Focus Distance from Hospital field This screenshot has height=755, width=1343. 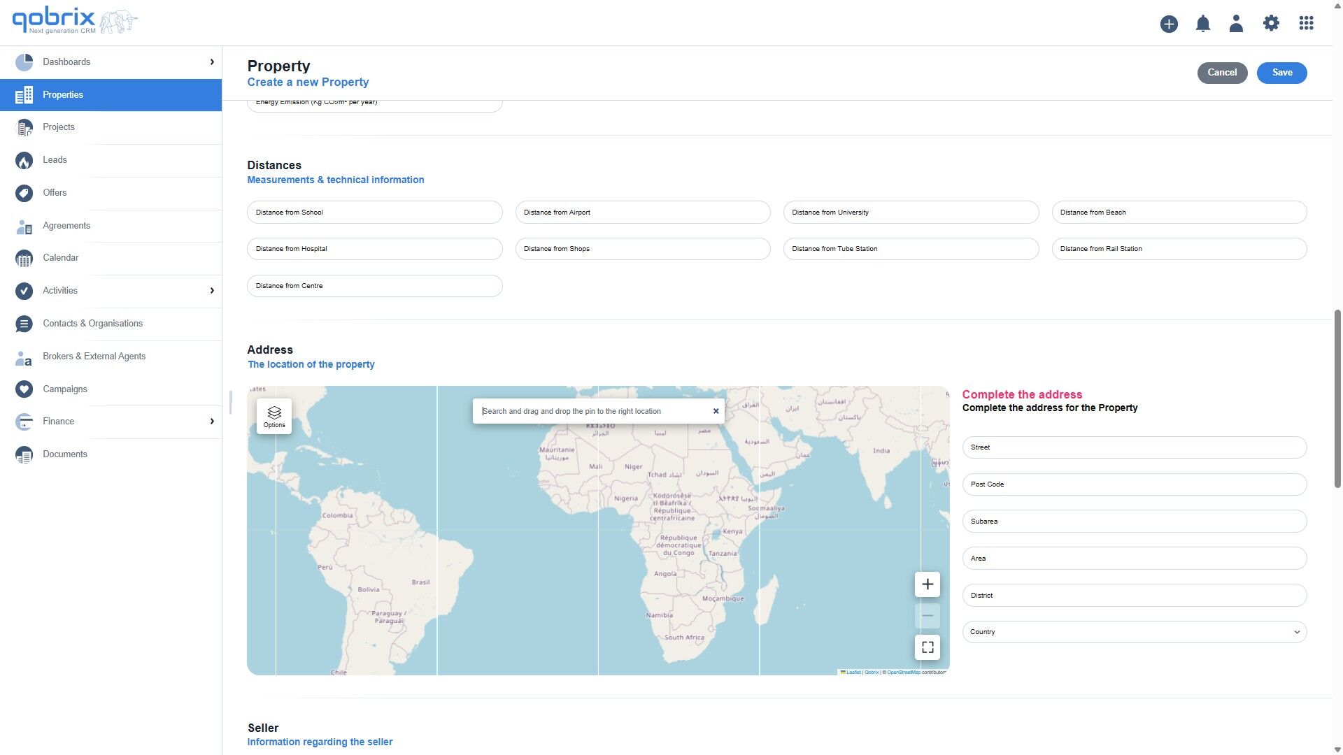pos(374,249)
